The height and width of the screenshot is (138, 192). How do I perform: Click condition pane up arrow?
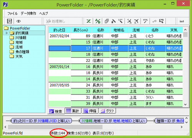[x=187, y=119]
